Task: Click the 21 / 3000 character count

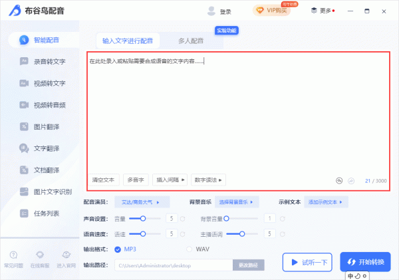Action: coord(376,181)
